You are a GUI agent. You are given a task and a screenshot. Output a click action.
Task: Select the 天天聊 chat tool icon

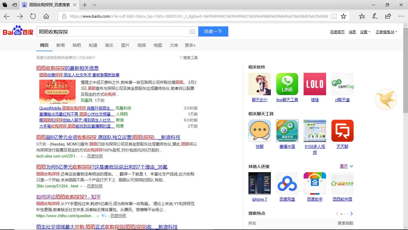342,131
